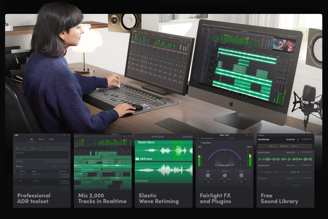Click the bird-whistling waveform preview
328x219 pixels.
[x=285, y=146]
